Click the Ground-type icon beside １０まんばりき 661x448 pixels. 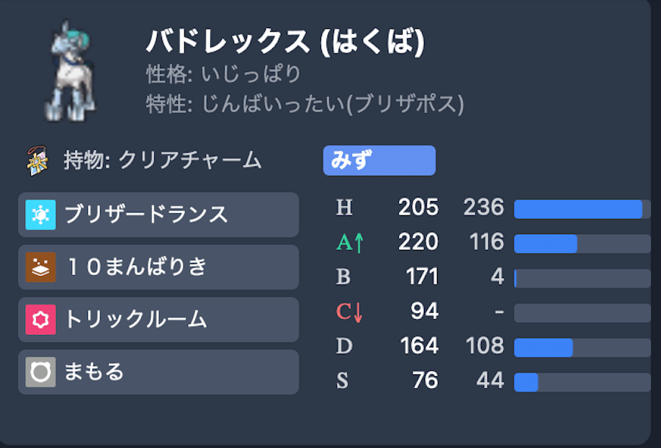click(x=40, y=267)
